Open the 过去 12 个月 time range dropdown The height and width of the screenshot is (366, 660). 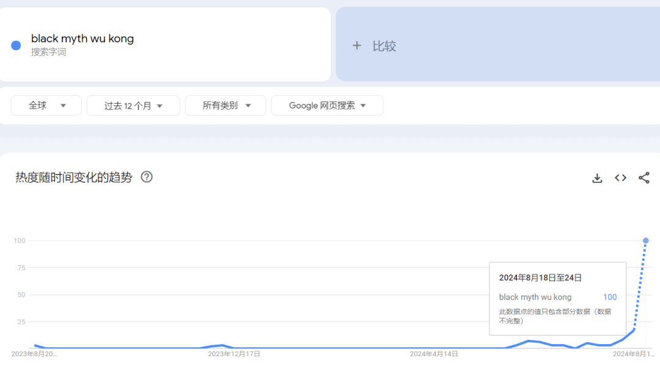pos(133,106)
